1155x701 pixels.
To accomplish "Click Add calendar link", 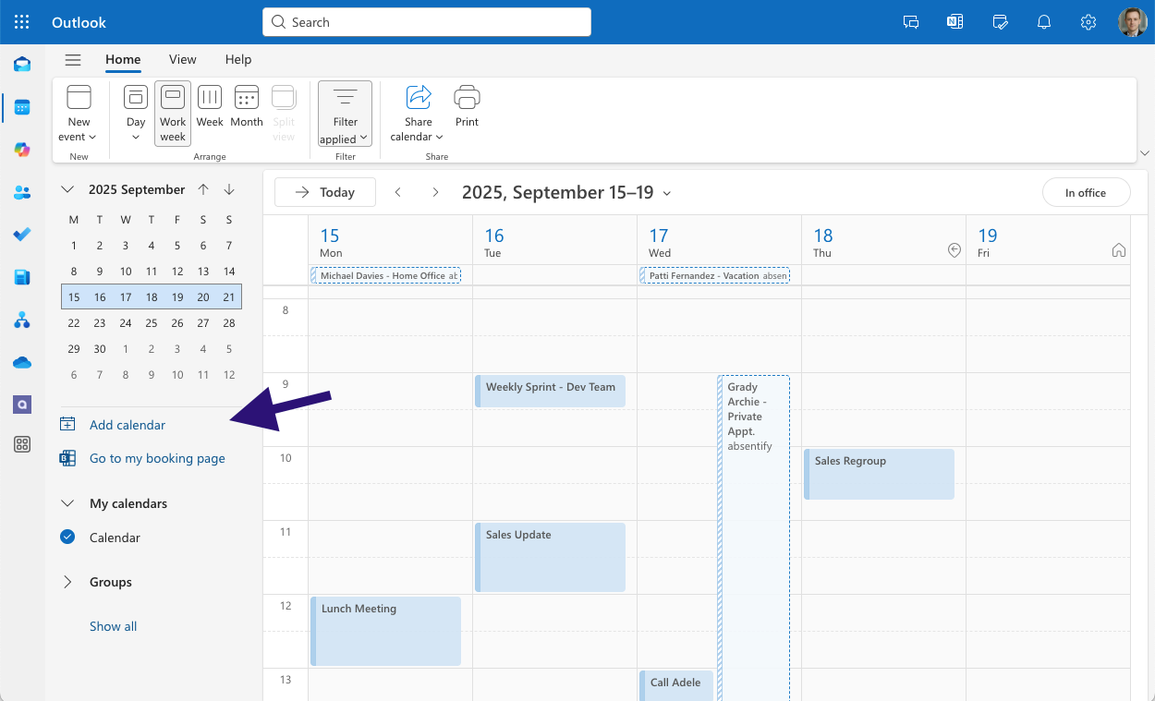I will coord(128,425).
